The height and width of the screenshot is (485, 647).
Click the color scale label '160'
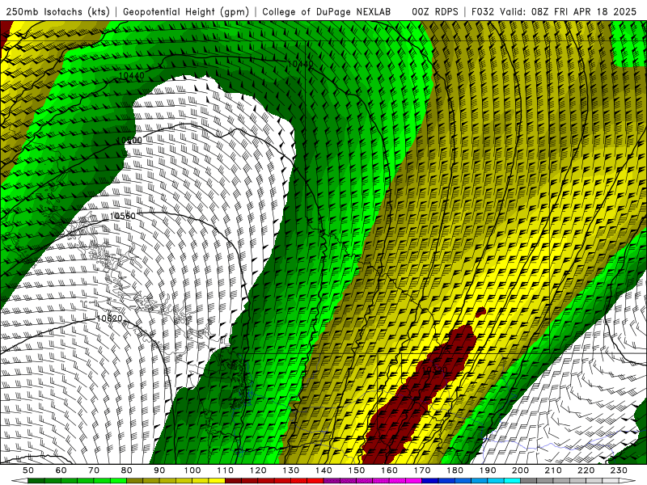click(389, 470)
